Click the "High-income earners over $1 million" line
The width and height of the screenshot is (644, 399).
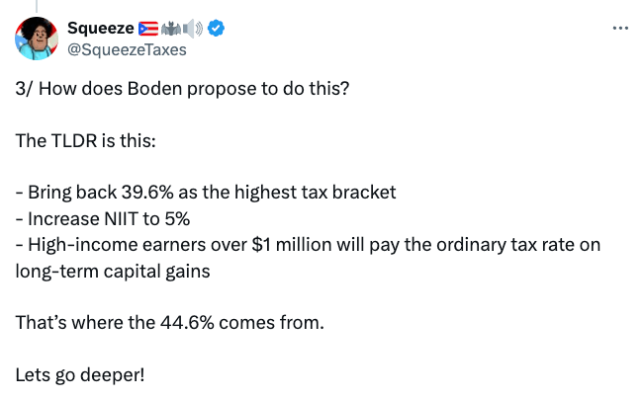[308, 243]
